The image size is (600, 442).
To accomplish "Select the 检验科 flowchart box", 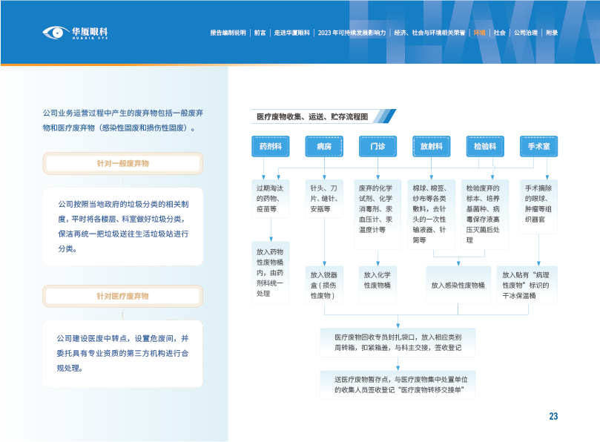I will click(x=485, y=147).
